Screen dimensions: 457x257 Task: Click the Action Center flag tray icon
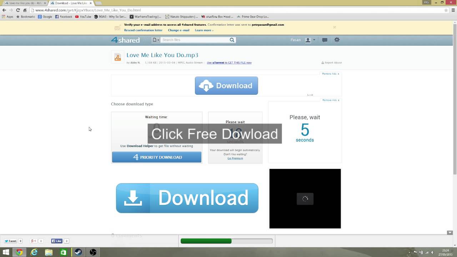(415, 252)
